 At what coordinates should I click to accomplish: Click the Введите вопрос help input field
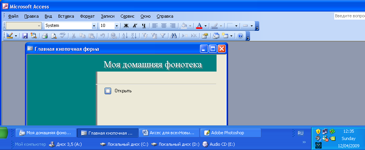pyautogui.click(x=349, y=16)
